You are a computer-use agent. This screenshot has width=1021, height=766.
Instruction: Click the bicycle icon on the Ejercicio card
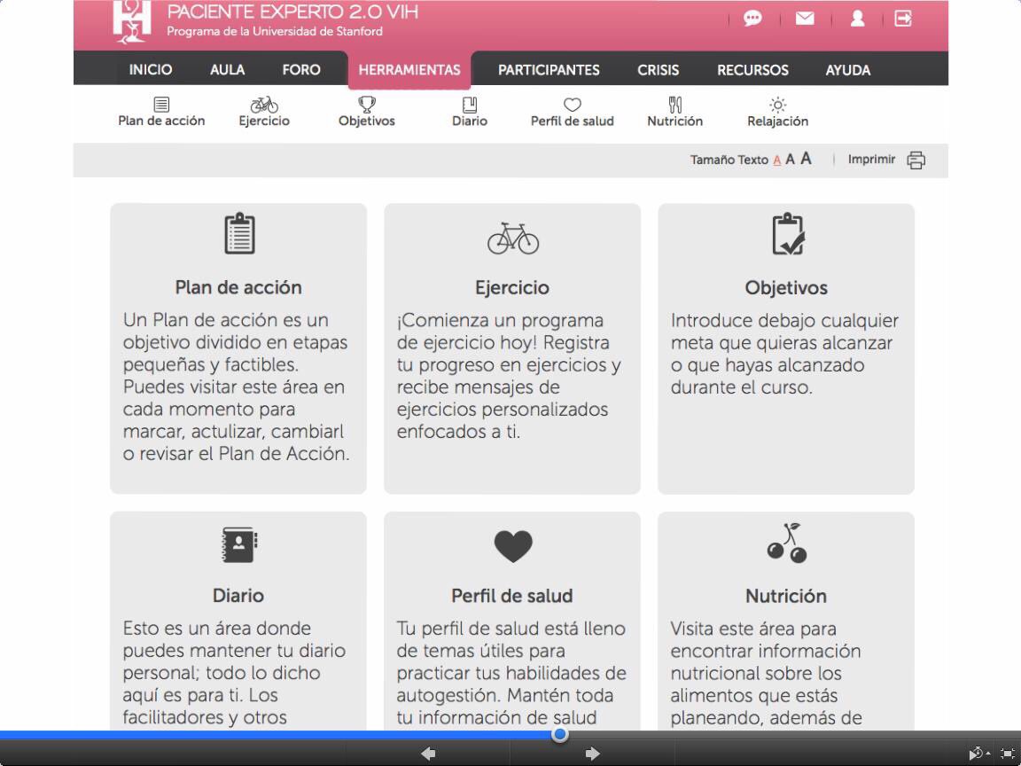click(513, 238)
